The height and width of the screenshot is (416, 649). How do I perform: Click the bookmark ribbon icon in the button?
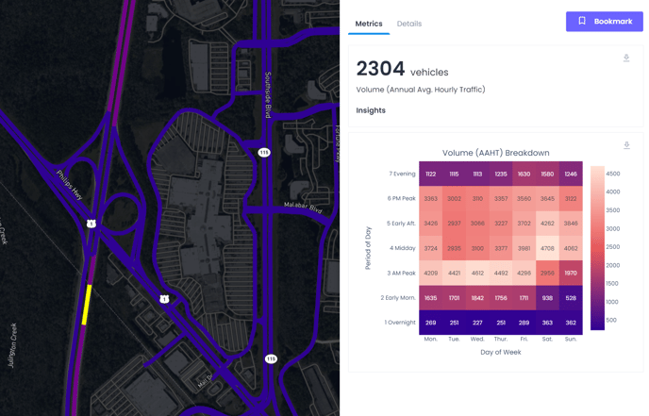(x=582, y=22)
